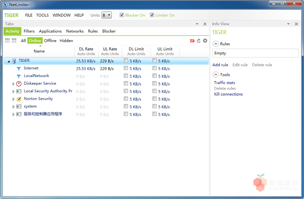This screenshot has height=199, width=304.
Task: Click the Norton Security checkmark icon
Action: 19,99
